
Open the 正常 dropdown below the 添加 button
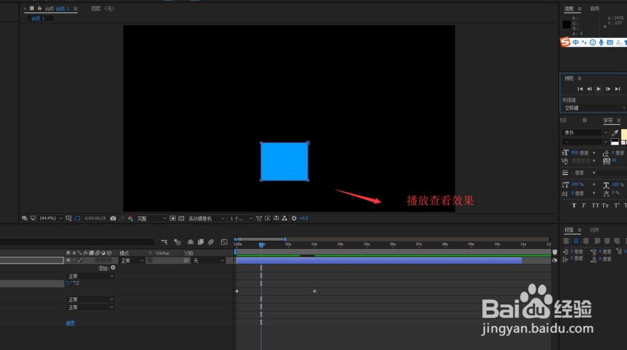pos(90,276)
